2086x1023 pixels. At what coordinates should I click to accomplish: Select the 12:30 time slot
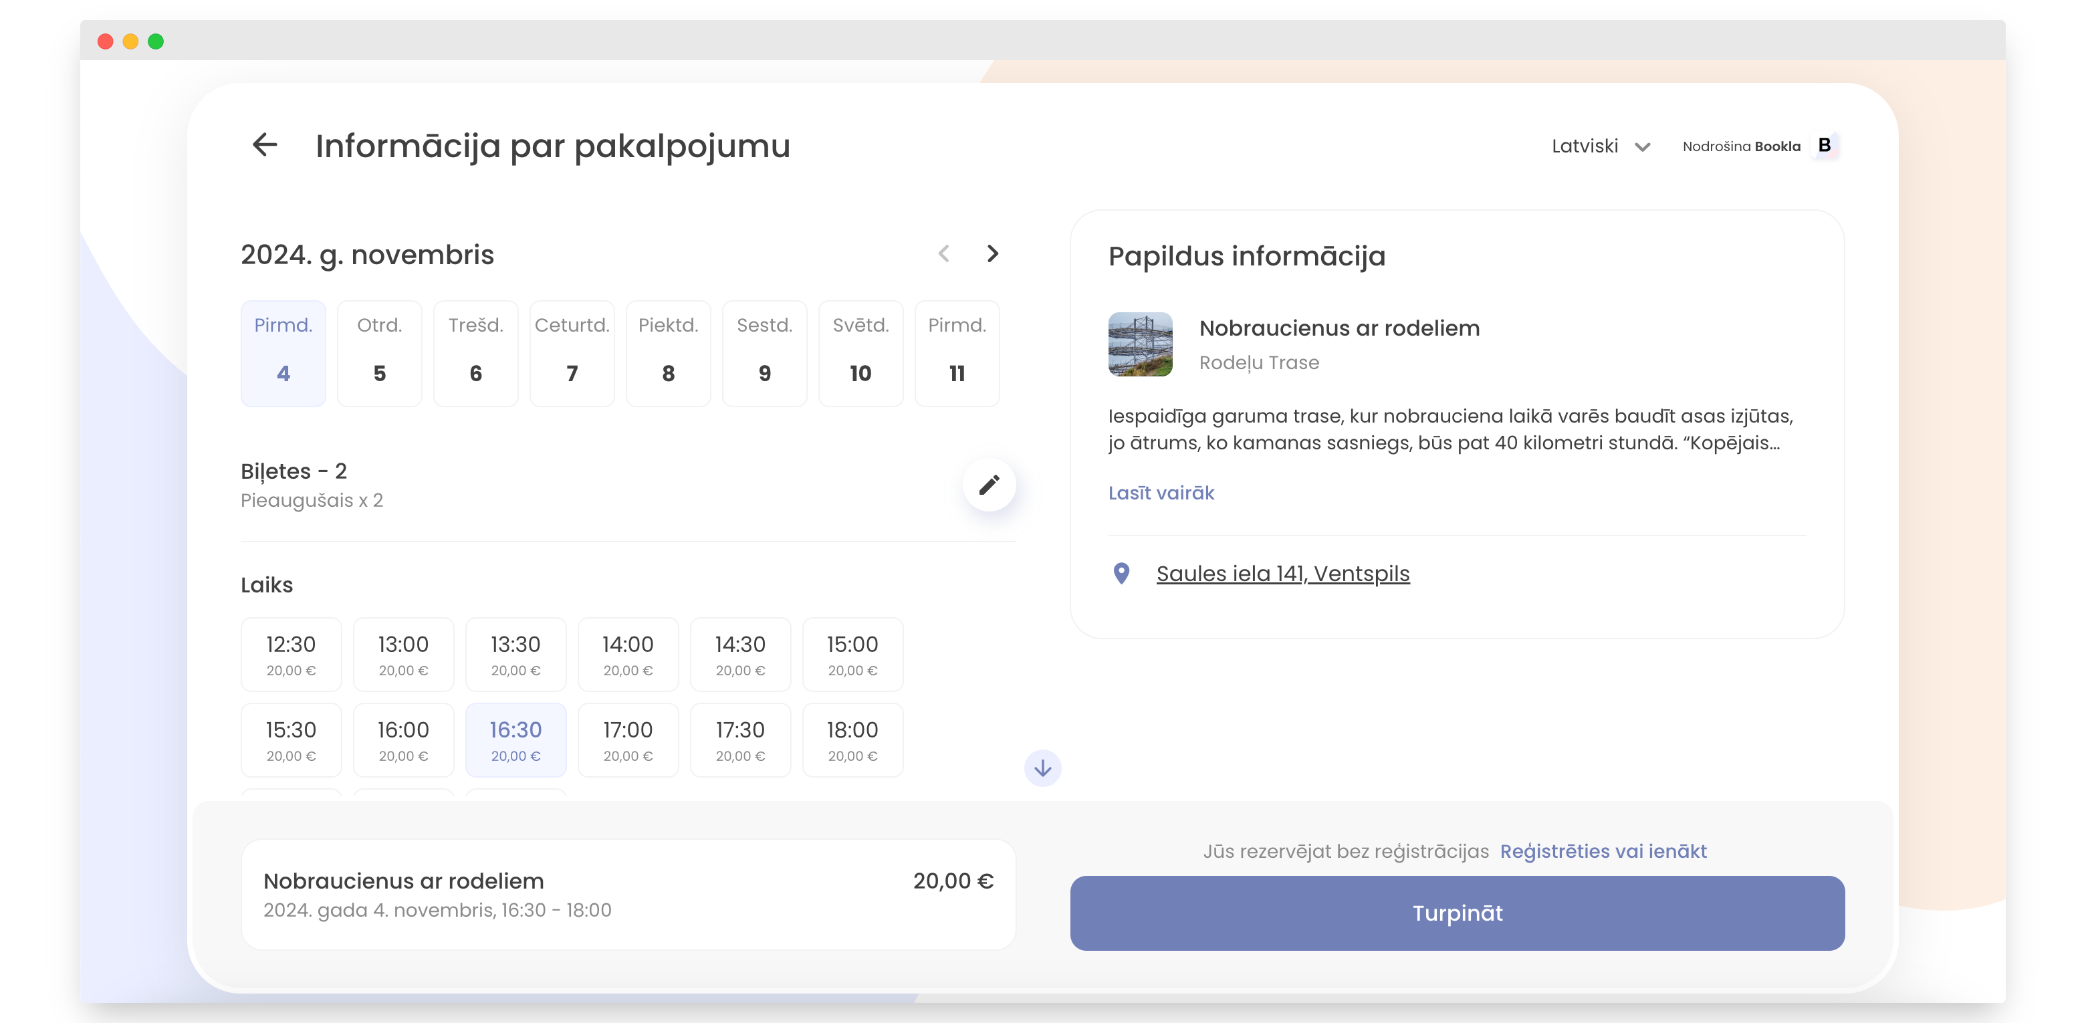(291, 655)
